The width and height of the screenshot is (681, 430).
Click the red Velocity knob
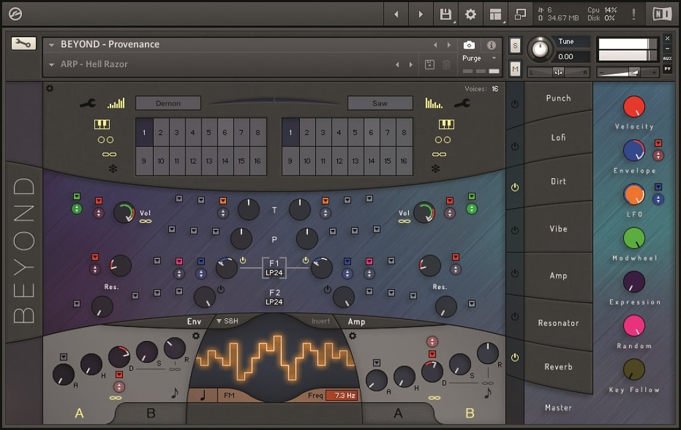click(x=634, y=107)
